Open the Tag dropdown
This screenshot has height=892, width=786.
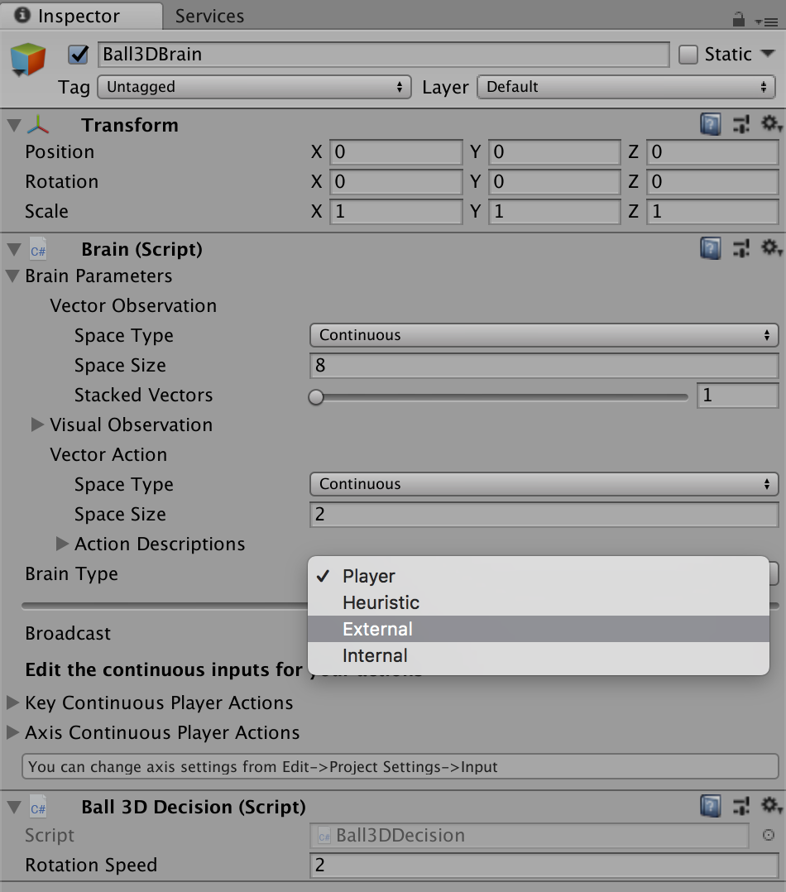(254, 87)
